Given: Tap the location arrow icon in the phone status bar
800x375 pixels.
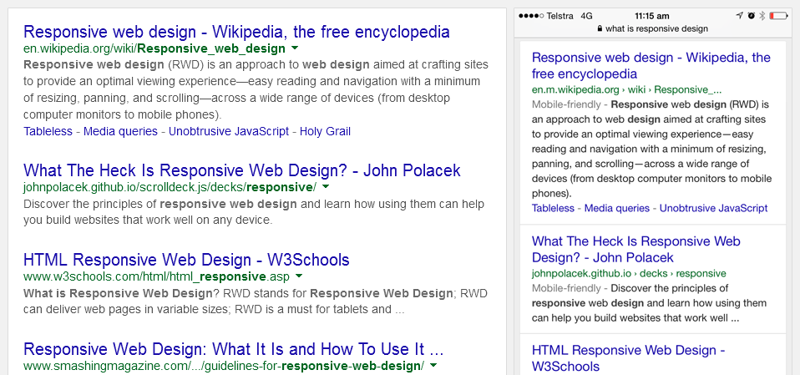Looking at the screenshot, I should [x=739, y=16].
